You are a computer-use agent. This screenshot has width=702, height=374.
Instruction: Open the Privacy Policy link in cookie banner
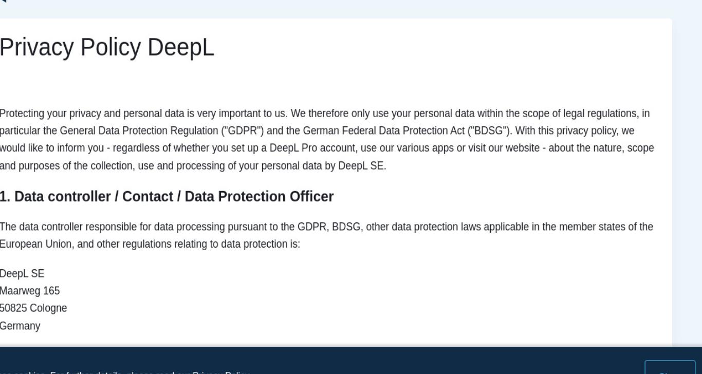pos(221,373)
